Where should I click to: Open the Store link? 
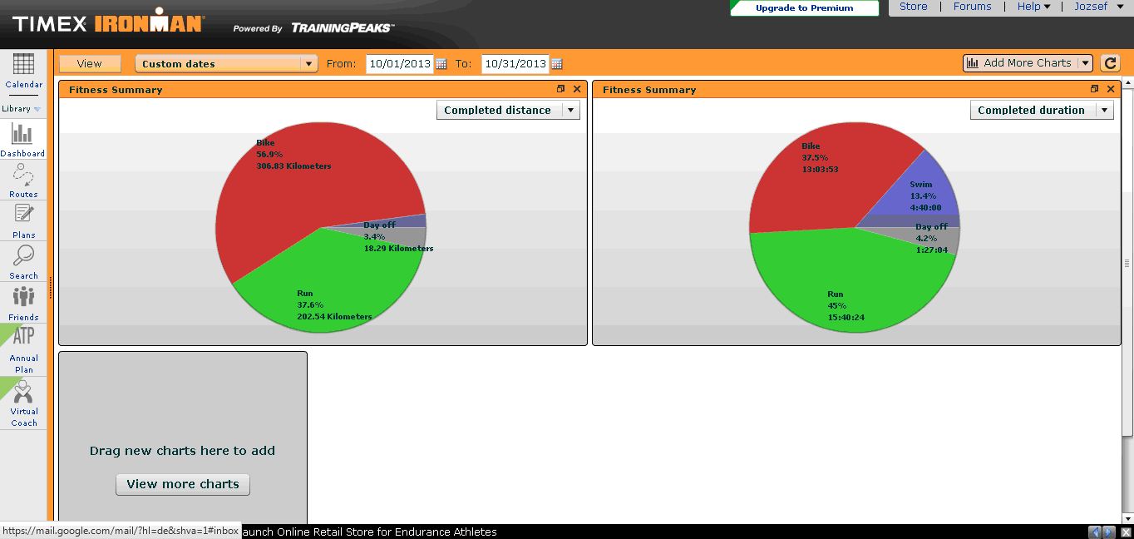913,7
